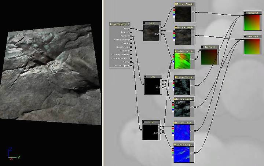Toggle preview square on the diffuse Lerp header
264x166 pixels.
tap(144, 23)
